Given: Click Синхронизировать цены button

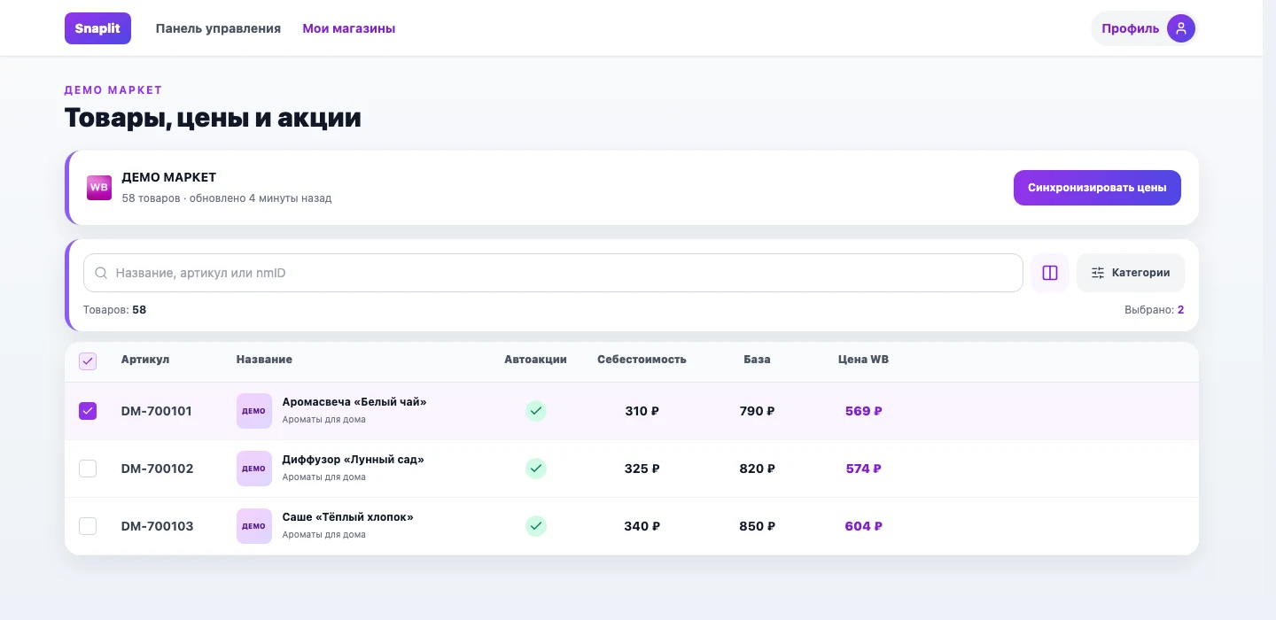Looking at the screenshot, I should click(x=1097, y=188).
